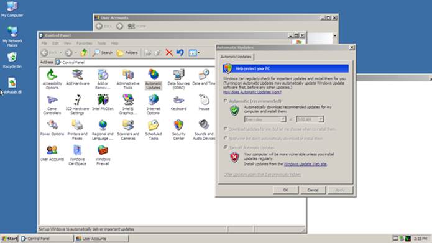Open Security Center icon
This screenshot has width=432, height=243.
178,130
